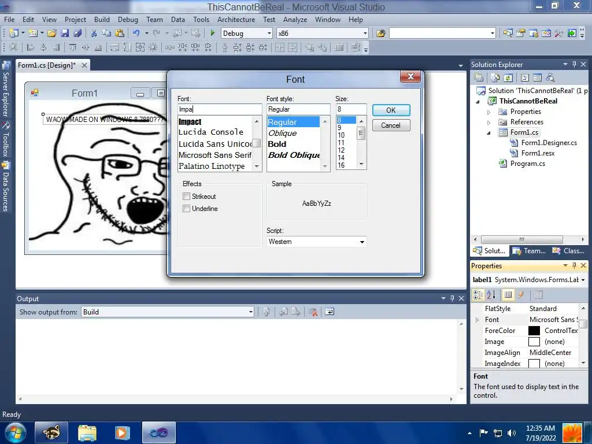Click View Class Diagram icon
592x444 pixels.
(x=550, y=78)
